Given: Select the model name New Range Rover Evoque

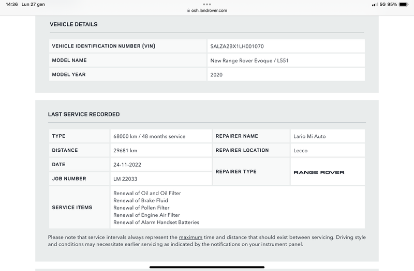Looking at the screenshot, I should [249, 60].
